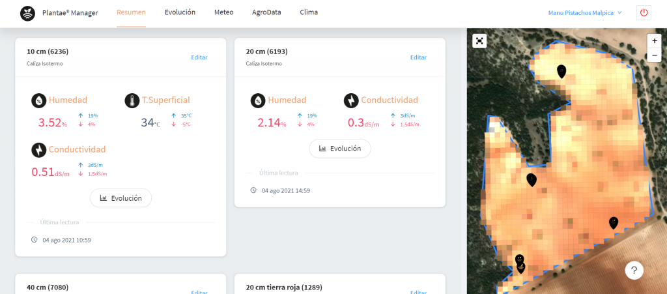
Task: Select the lower of two adjacent bottom pins
Action: pyautogui.click(x=520, y=268)
